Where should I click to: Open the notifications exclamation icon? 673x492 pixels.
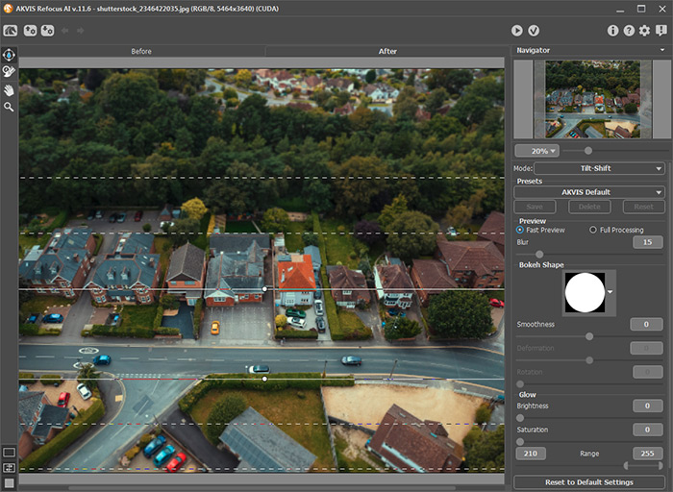click(661, 31)
